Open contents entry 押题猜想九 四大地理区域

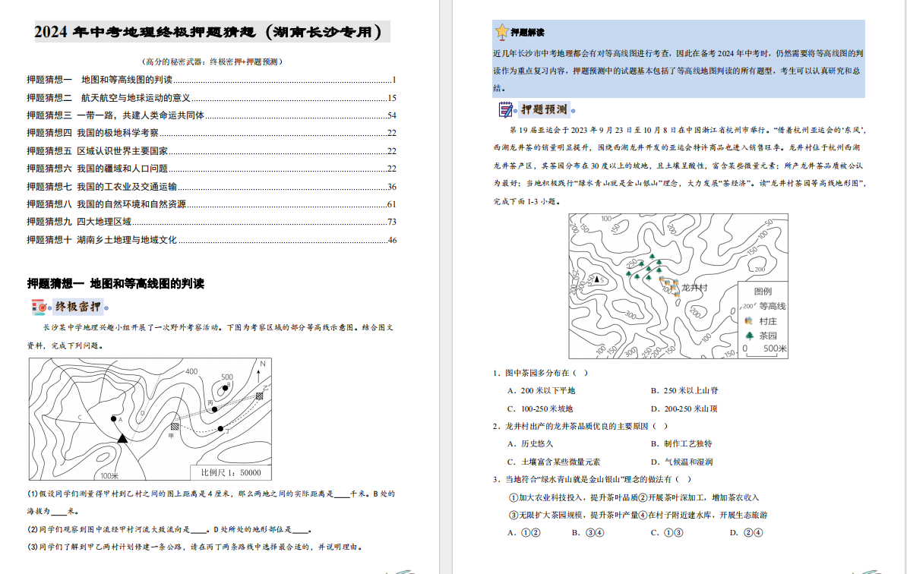tap(212, 222)
